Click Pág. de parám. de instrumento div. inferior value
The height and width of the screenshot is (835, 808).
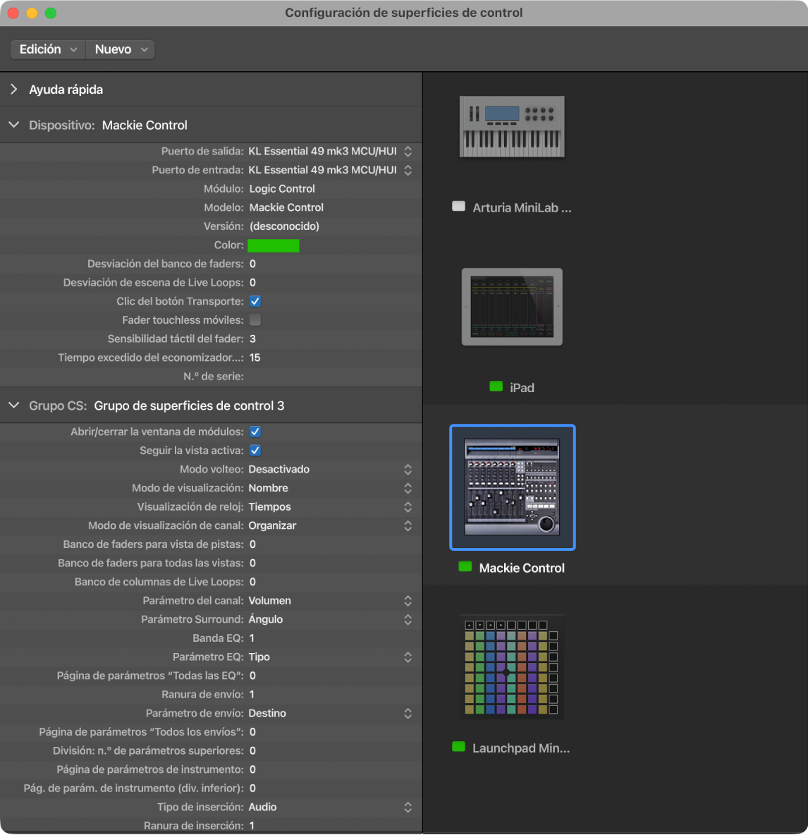(253, 788)
